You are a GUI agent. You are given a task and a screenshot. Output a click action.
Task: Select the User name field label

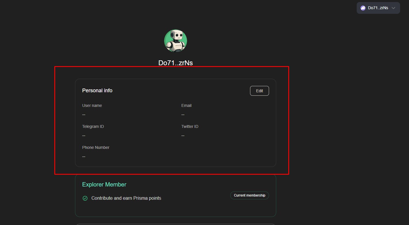(x=92, y=105)
